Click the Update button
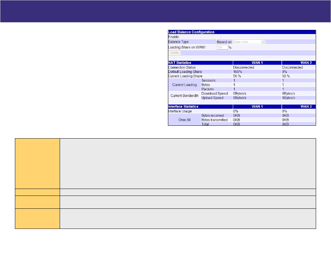Screen dimensions: 331x256 tap(175, 53)
